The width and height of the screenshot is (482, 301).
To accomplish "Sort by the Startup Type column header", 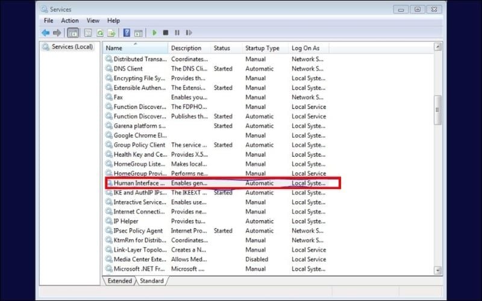I will (x=262, y=48).
